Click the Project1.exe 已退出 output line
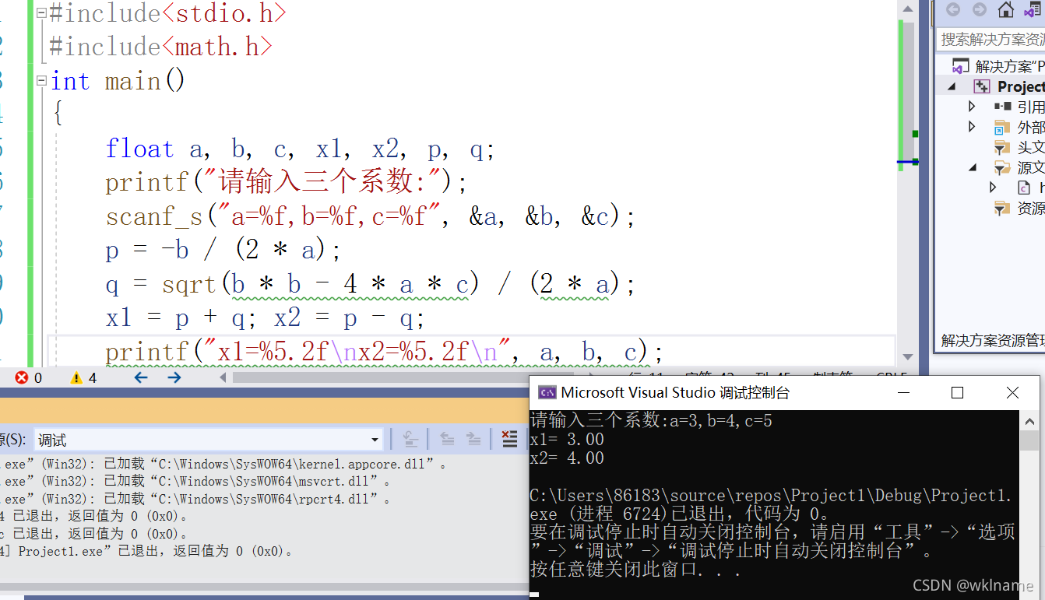The height and width of the screenshot is (600, 1045). [148, 551]
